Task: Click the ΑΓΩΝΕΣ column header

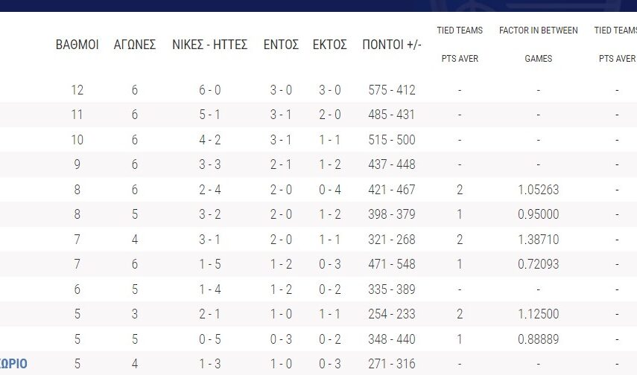Action: [134, 45]
